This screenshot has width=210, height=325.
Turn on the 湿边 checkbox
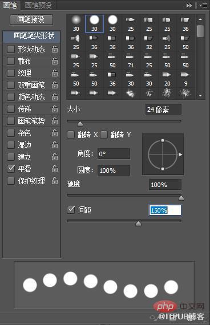point(11,145)
